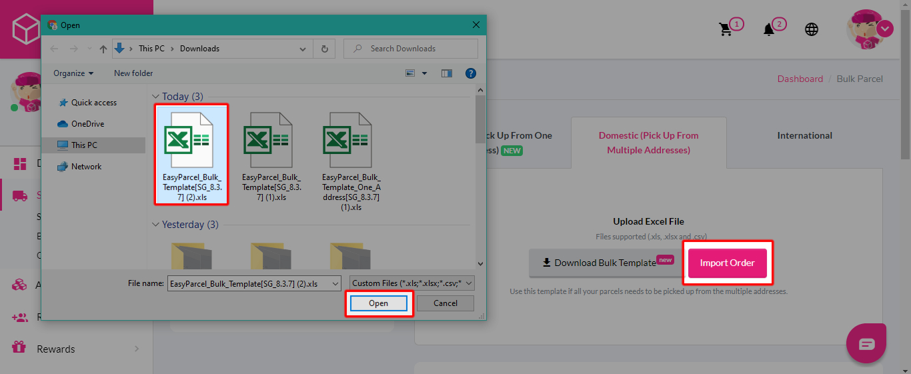
Task: Click the Search Downloads field
Action: coord(411,49)
